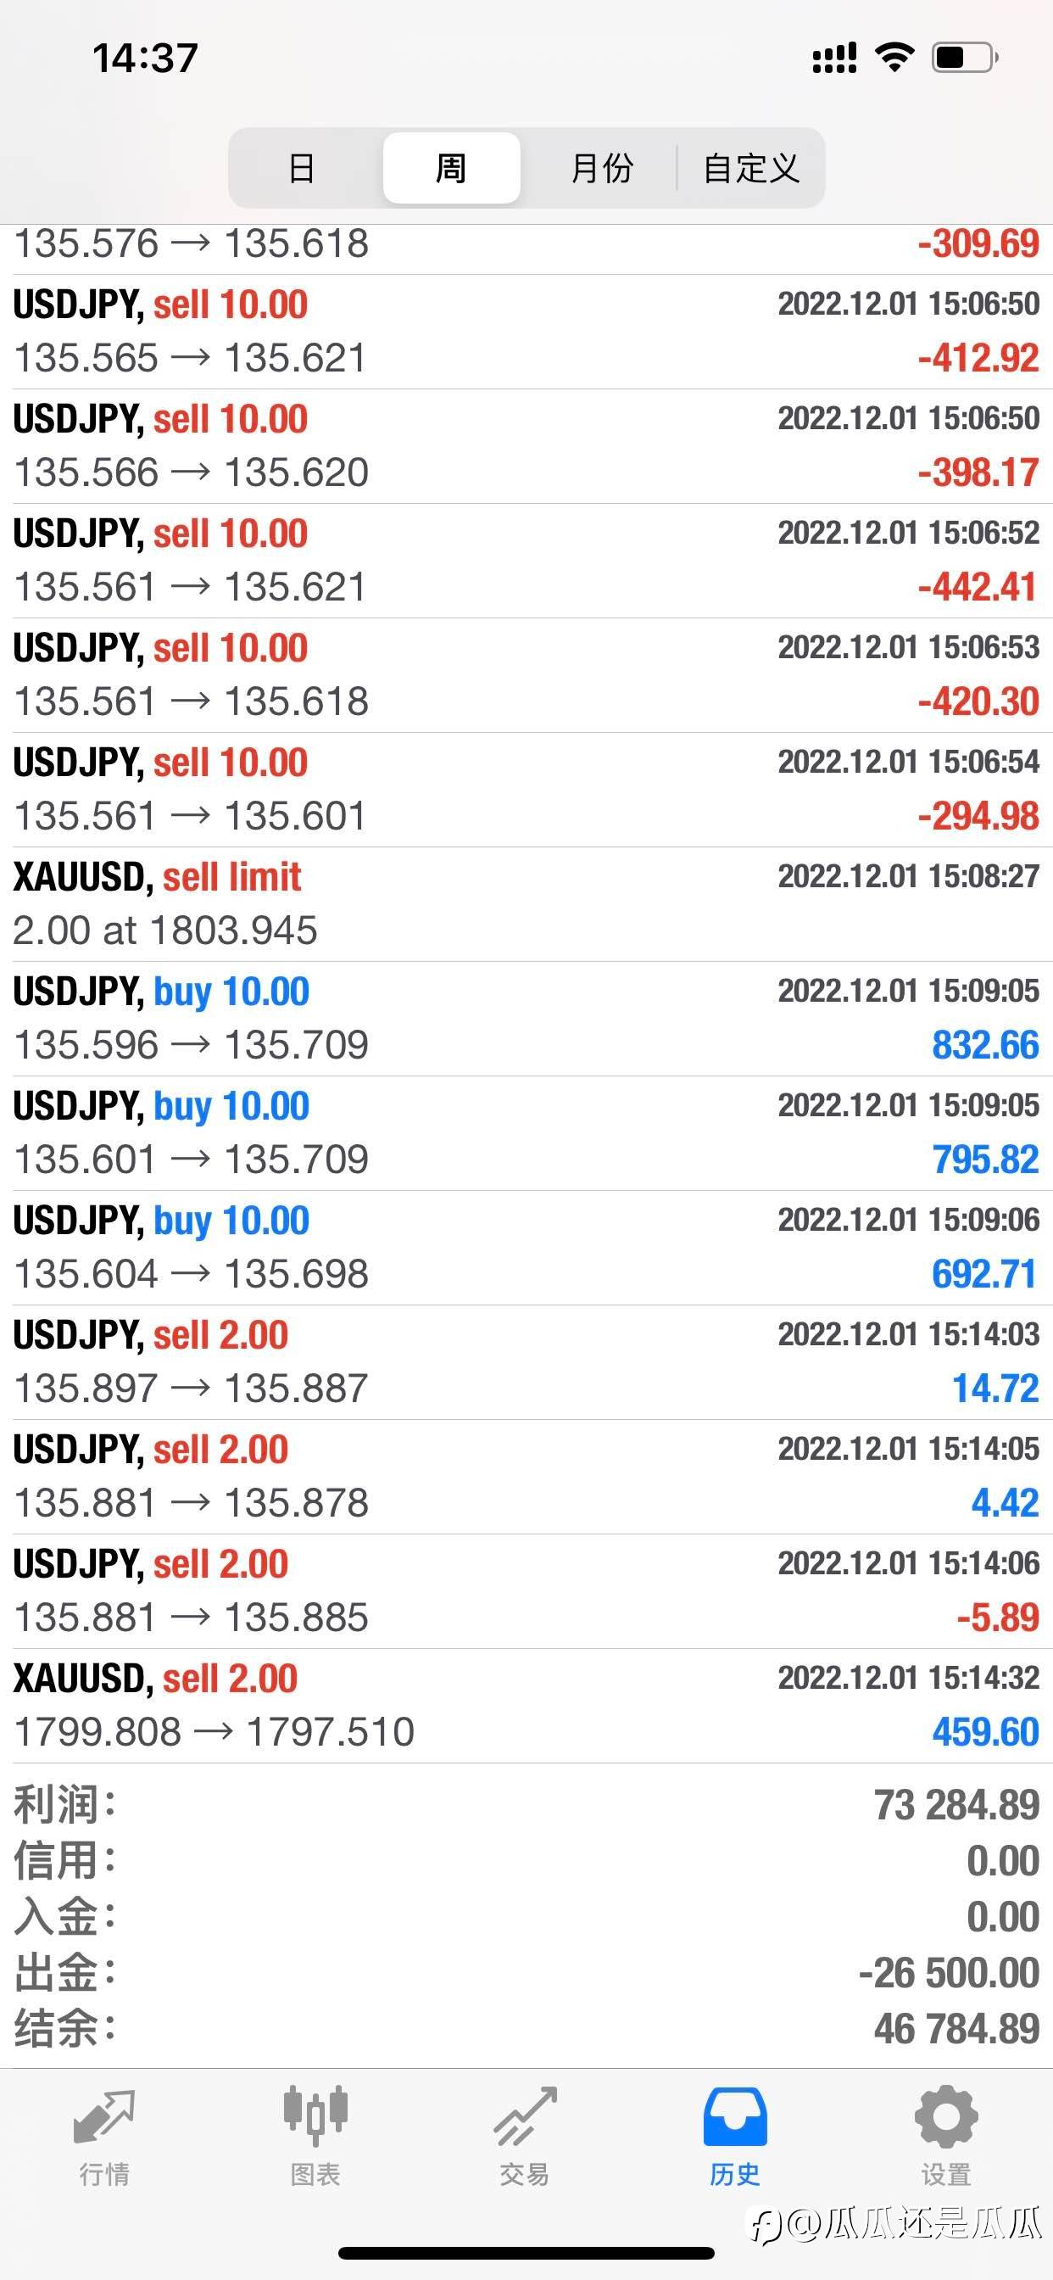Tap the 结余 balance value 46 784.89

click(955, 2028)
